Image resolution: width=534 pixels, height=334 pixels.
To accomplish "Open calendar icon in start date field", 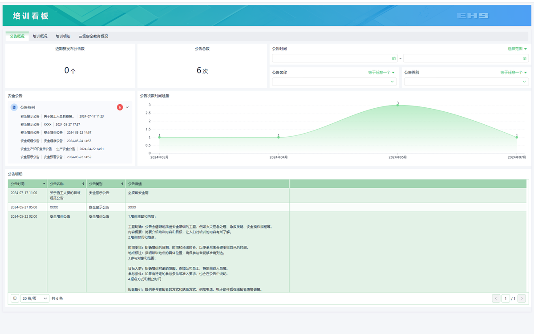I will [x=393, y=58].
